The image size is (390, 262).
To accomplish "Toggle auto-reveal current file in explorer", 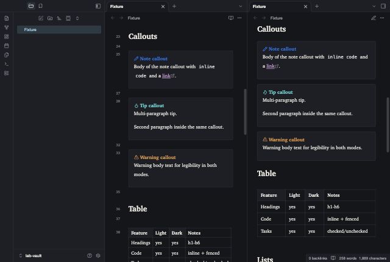I will [68, 18].
